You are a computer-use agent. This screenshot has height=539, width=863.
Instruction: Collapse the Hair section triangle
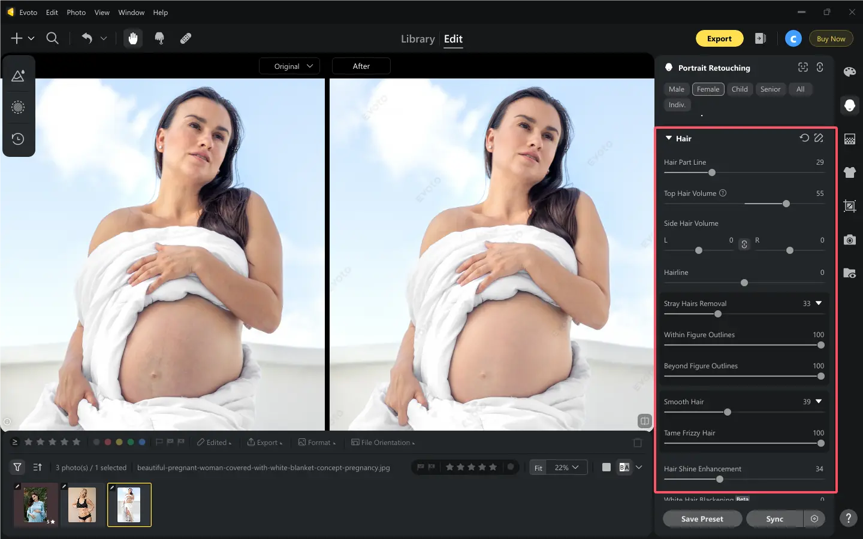(x=669, y=138)
